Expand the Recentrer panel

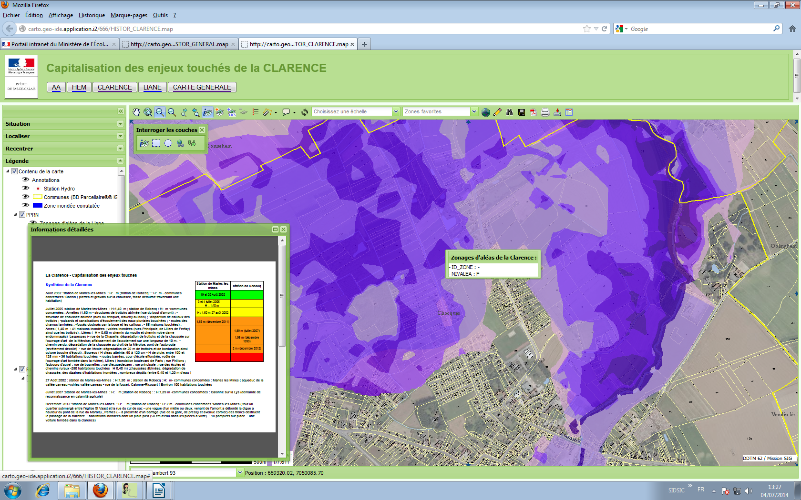tap(120, 149)
